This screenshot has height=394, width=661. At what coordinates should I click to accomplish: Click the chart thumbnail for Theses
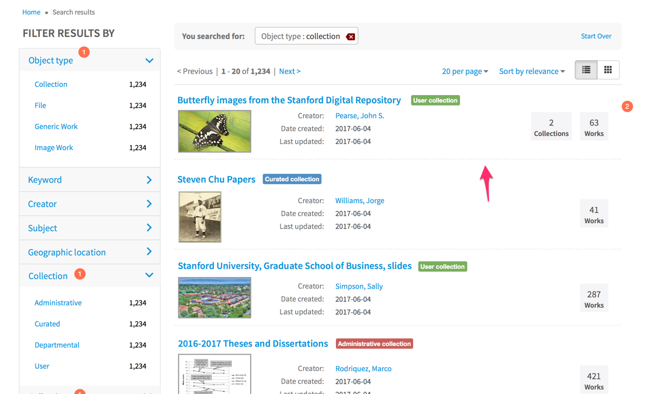[214, 374]
